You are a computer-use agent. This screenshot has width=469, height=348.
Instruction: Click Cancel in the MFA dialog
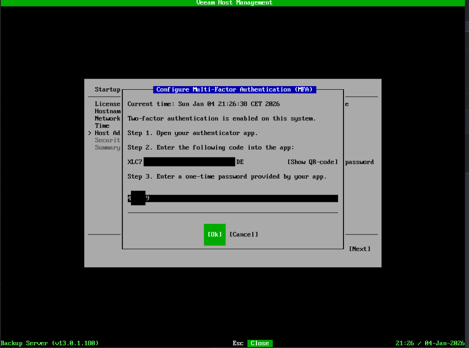(x=244, y=234)
